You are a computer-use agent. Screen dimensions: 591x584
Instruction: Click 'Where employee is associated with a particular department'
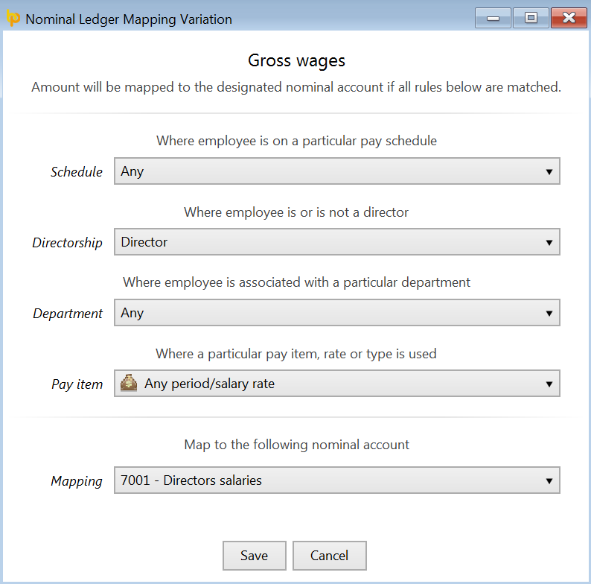click(296, 282)
